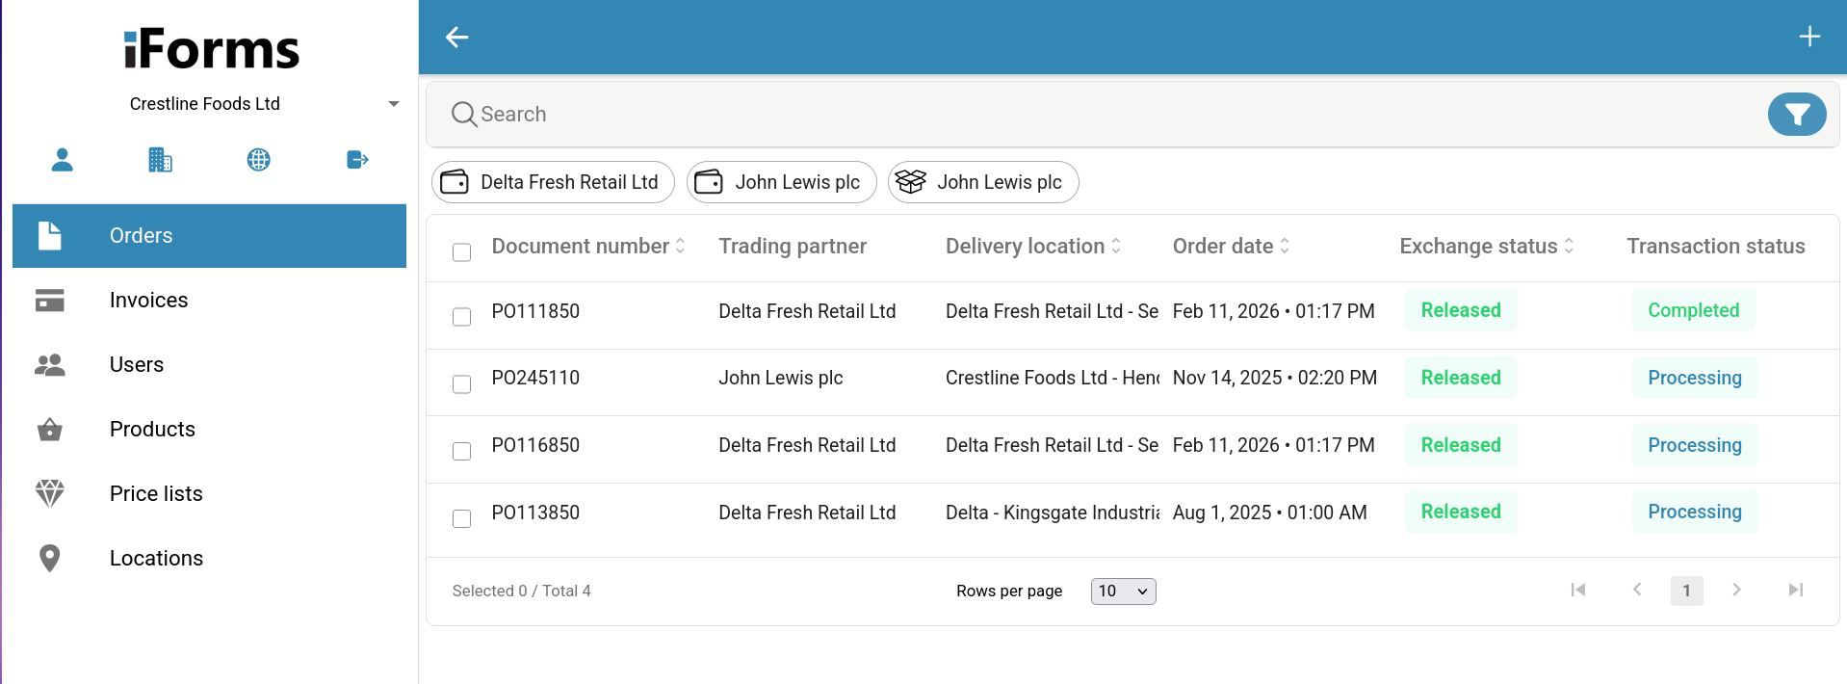Click the back arrow in header

coord(456,38)
